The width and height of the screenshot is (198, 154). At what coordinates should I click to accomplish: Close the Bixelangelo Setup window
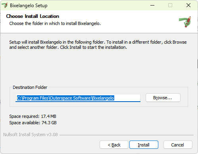188,5
